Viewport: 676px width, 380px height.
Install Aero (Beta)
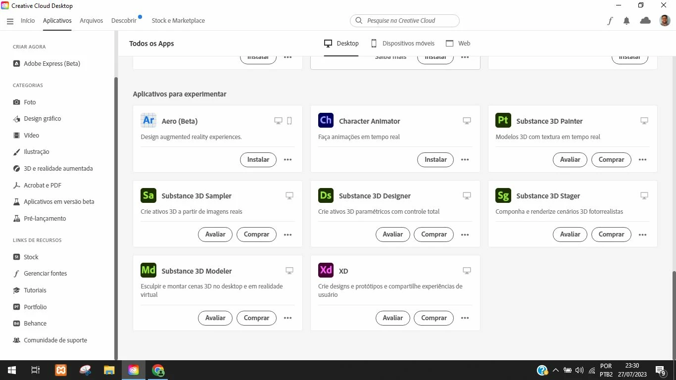[x=258, y=159]
